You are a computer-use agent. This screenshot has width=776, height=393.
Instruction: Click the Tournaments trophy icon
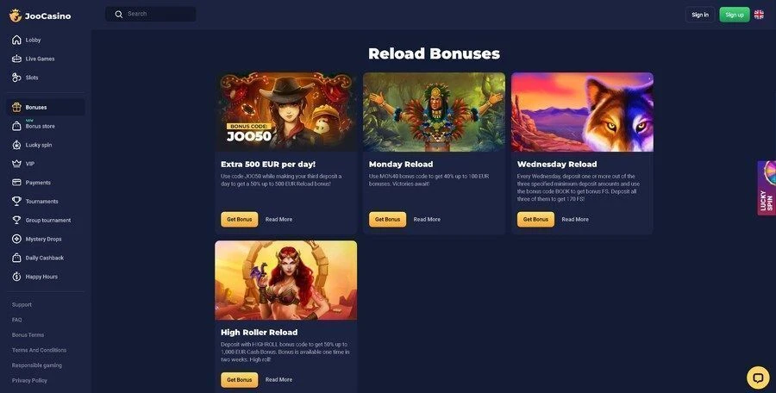point(16,202)
